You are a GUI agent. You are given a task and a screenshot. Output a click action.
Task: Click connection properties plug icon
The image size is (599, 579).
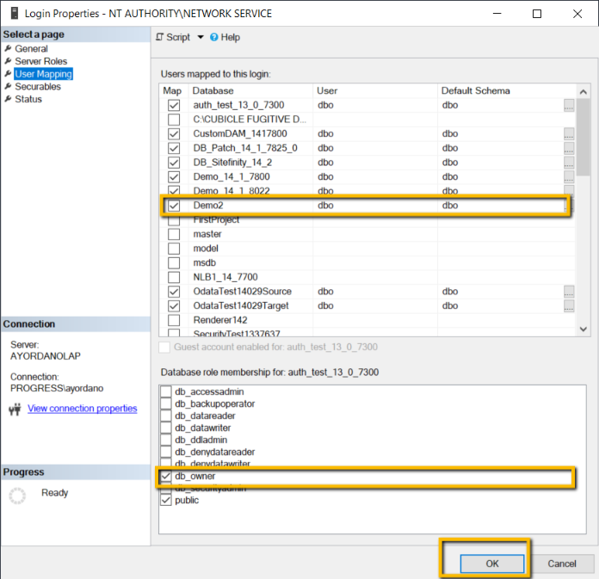point(15,409)
